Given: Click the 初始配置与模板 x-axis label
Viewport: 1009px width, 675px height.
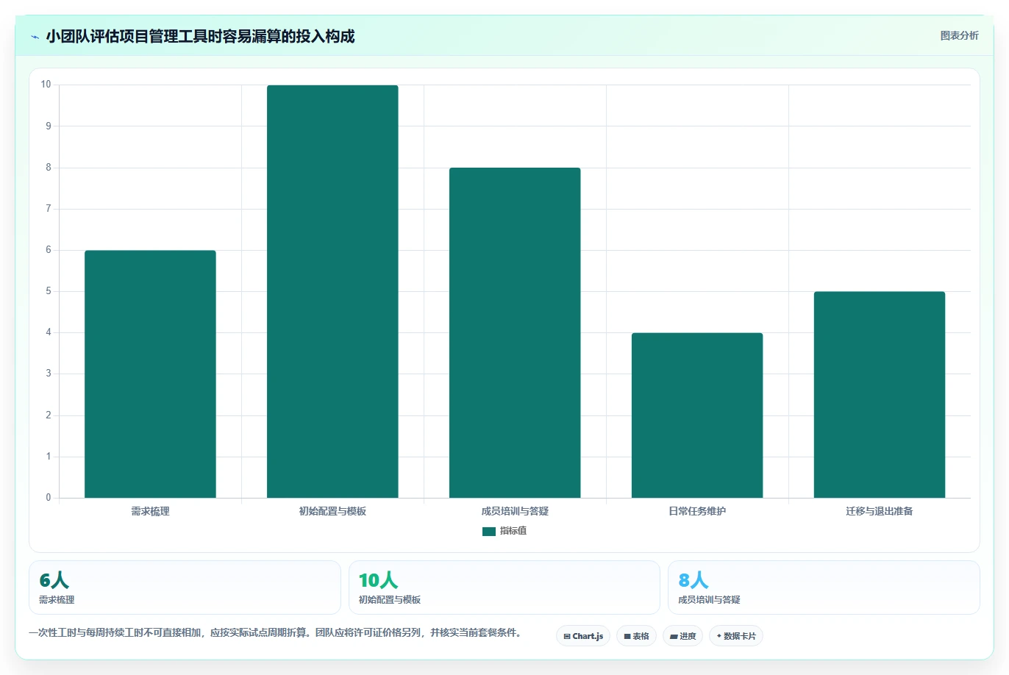Looking at the screenshot, I should 332,511.
